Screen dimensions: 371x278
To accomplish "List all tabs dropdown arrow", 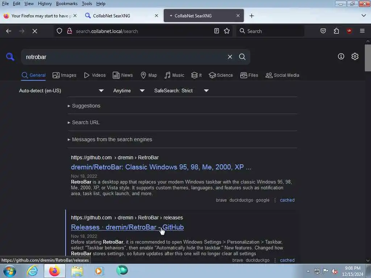I will coord(364,16).
